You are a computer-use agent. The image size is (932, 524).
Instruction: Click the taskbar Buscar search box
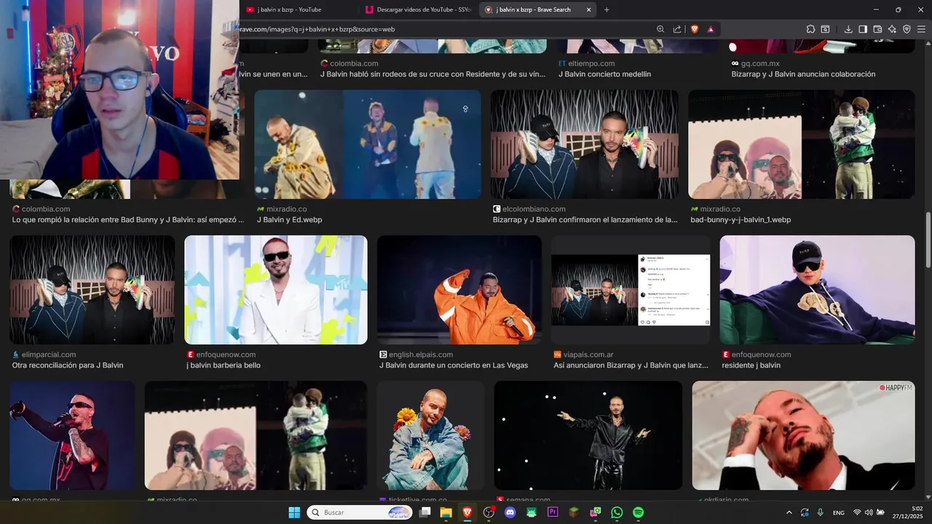point(360,512)
